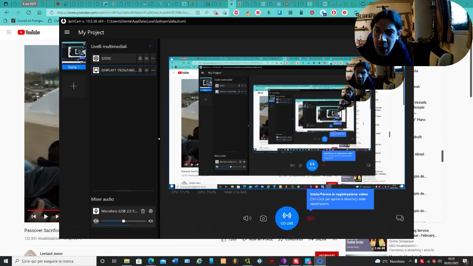
Task: Open the chat panel icon
Action: [400, 218]
